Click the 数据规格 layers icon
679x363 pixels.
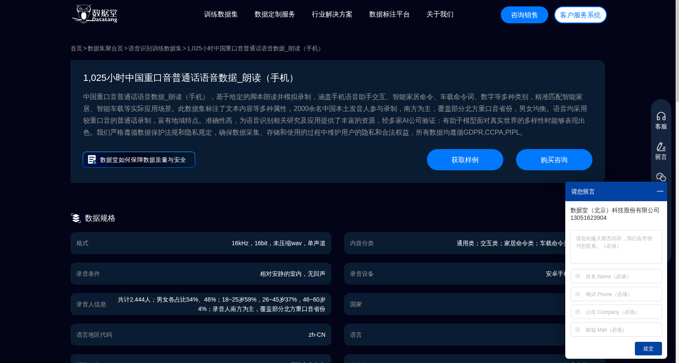tap(76, 218)
